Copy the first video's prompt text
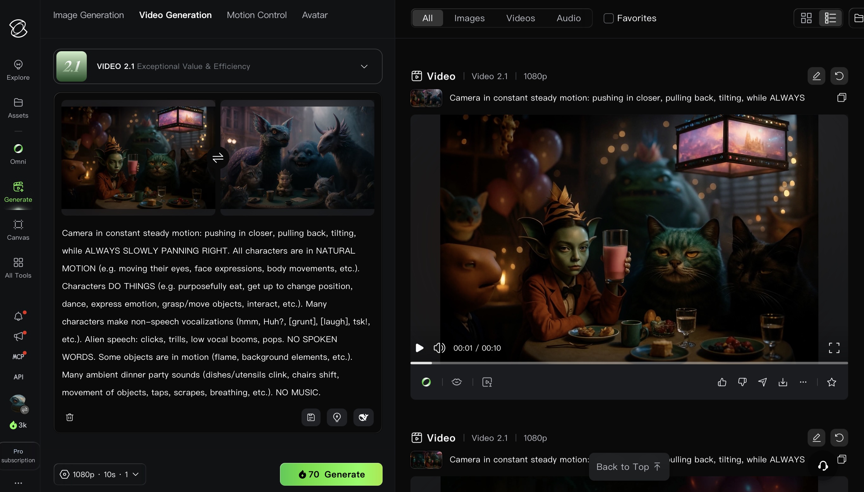Image resolution: width=864 pixels, height=492 pixels. click(x=842, y=98)
